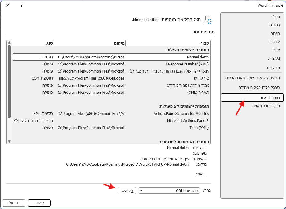Confirm with the אישור (OK) button
The image size is (286, 209).
click(39, 203)
